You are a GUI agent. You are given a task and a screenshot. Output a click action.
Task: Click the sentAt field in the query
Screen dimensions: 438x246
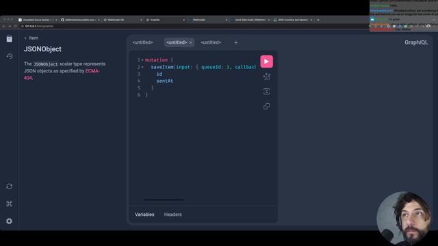(165, 81)
